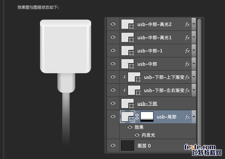This screenshot has height=159, width=225.
Task: Hide the usb-中部-高光2 layer
Action: 113,24
